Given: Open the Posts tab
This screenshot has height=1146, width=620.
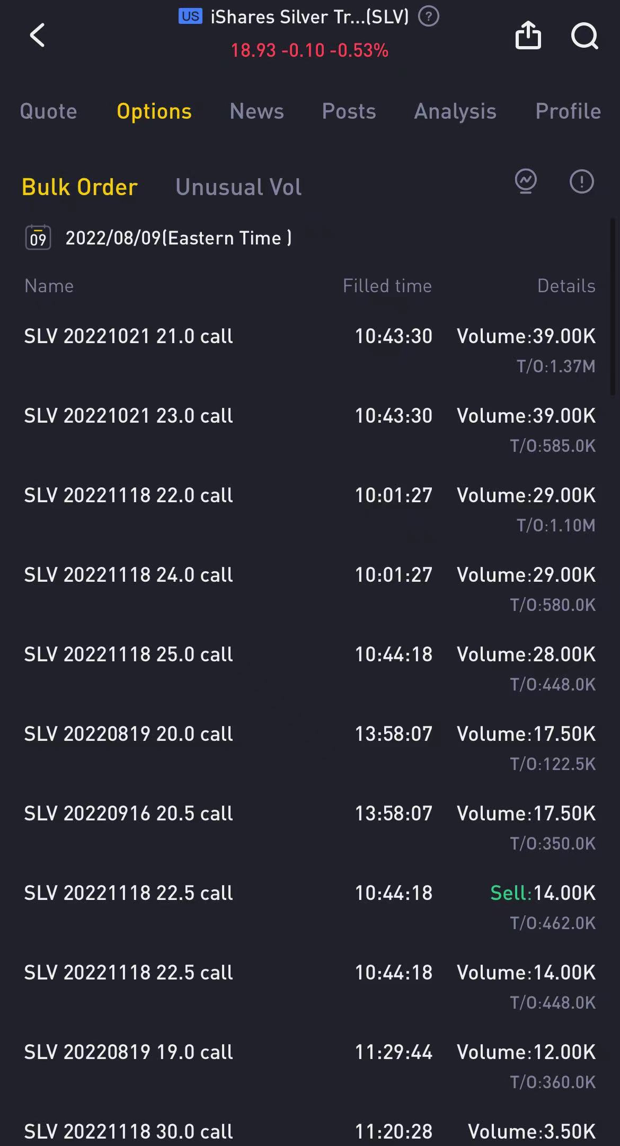Looking at the screenshot, I should coord(349,111).
